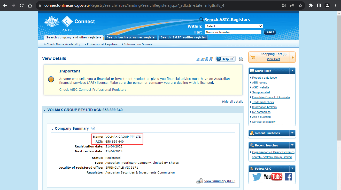Open ABN lookup link
The width and height of the screenshot is (341, 190).
pyautogui.click(x=260, y=82)
